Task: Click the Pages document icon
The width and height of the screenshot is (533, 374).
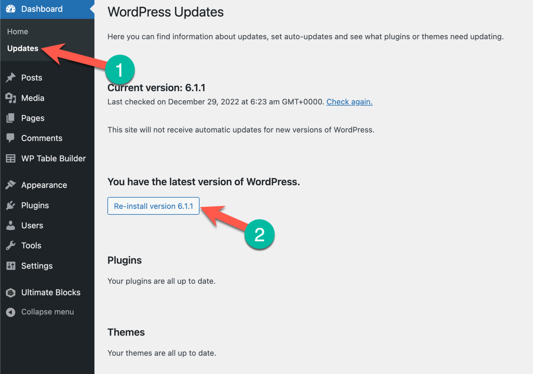Action: [x=11, y=118]
